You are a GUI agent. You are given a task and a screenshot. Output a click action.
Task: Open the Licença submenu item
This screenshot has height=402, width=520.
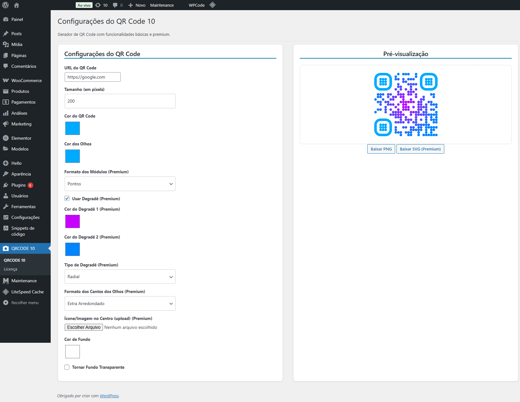[10, 269]
